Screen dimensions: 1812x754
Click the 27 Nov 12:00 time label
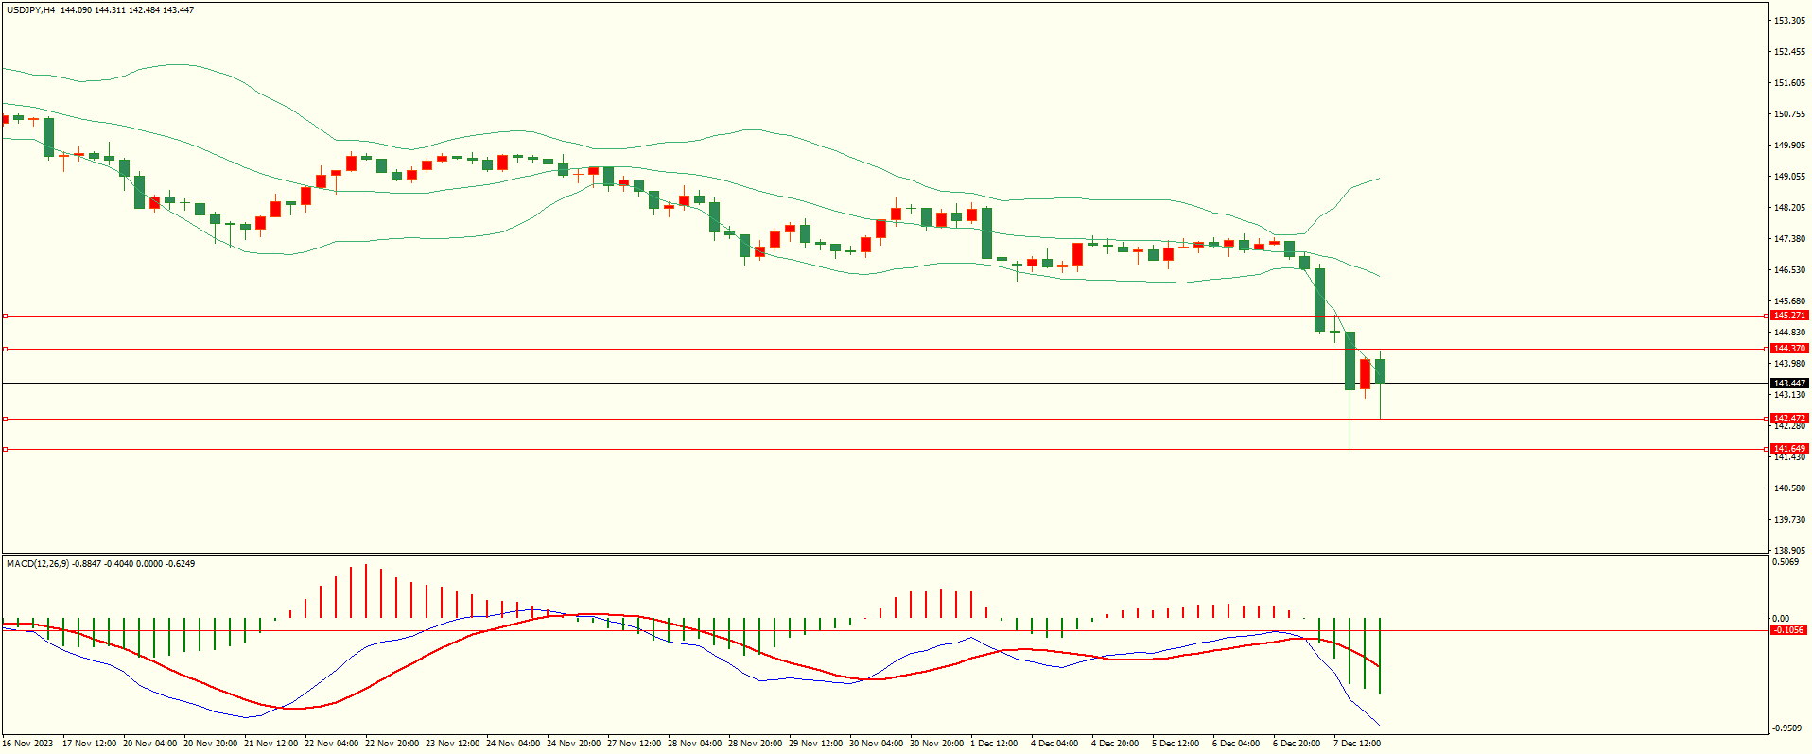point(634,744)
